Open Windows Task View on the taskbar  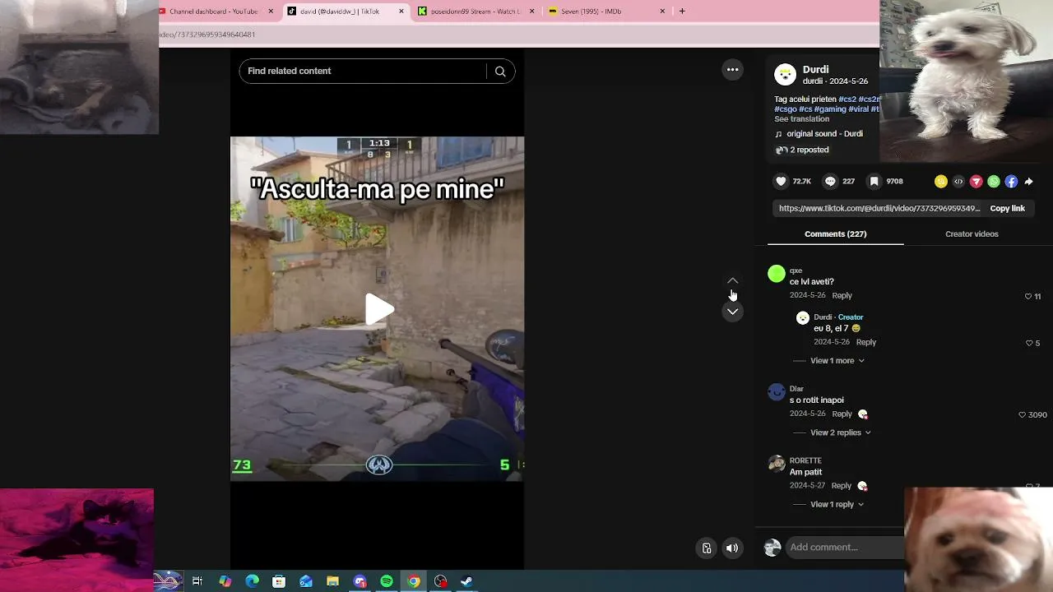click(197, 581)
